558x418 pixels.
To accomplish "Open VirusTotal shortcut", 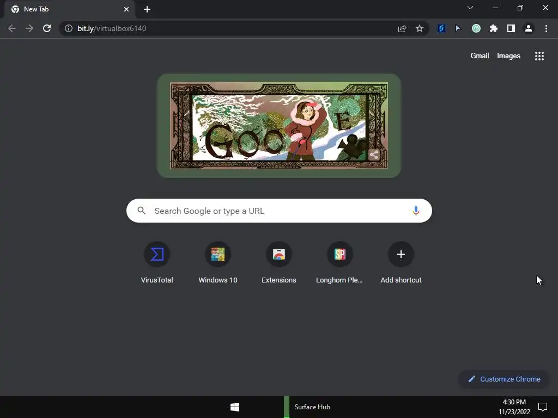I will 157,263.
